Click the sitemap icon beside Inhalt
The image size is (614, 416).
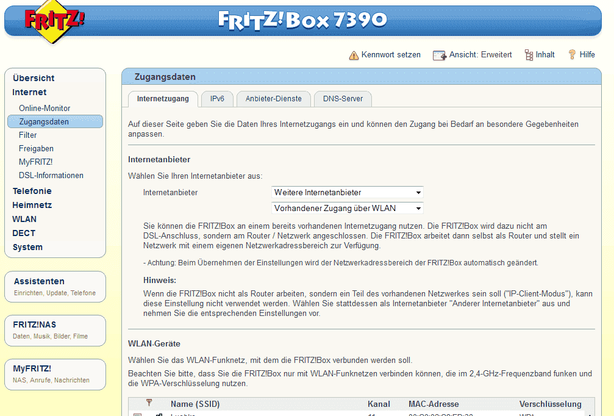(x=529, y=56)
